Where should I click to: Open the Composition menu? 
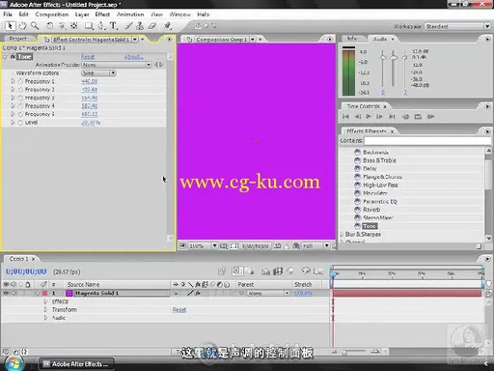pos(52,14)
